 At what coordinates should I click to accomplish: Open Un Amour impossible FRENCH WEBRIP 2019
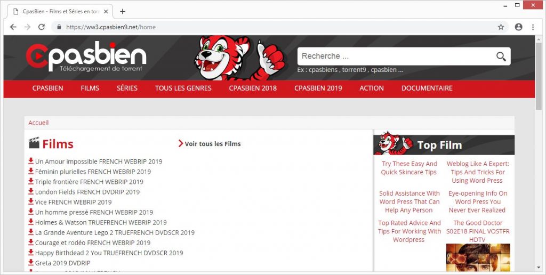[x=99, y=161]
